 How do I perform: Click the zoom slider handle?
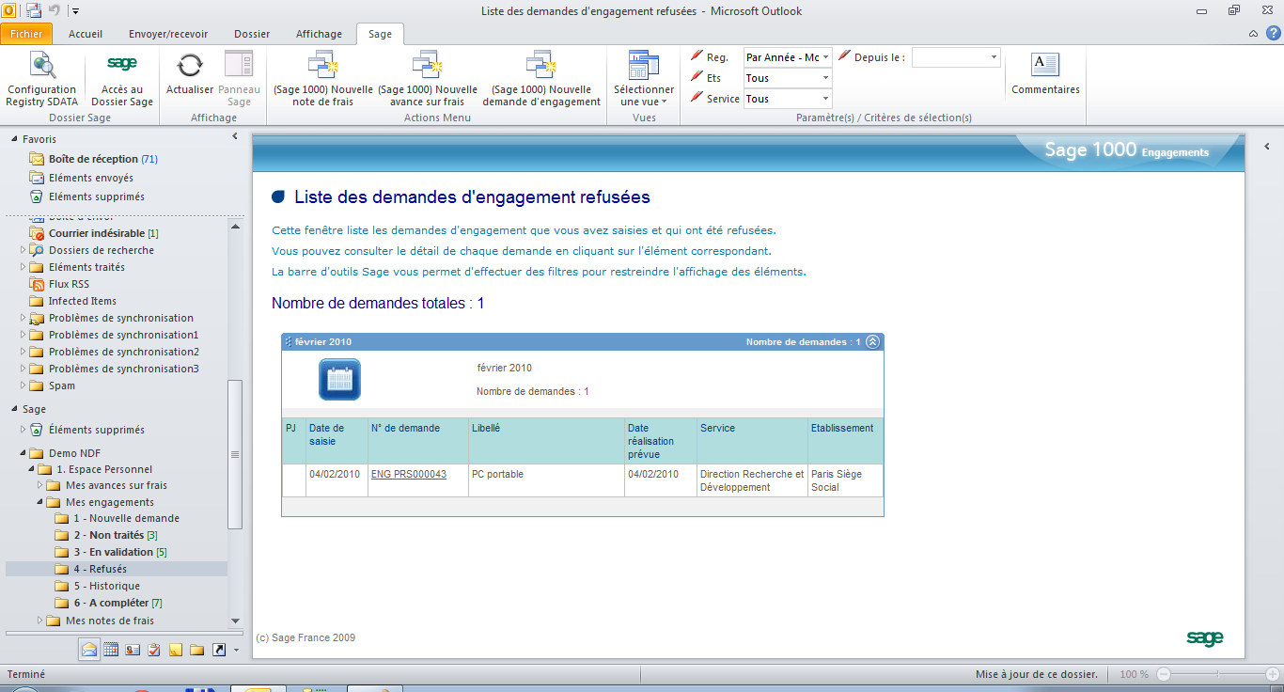1218,674
